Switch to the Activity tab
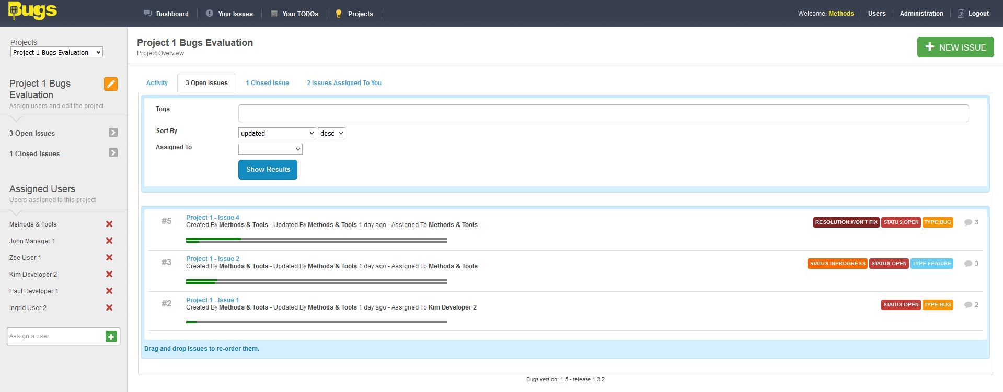 click(x=157, y=83)
